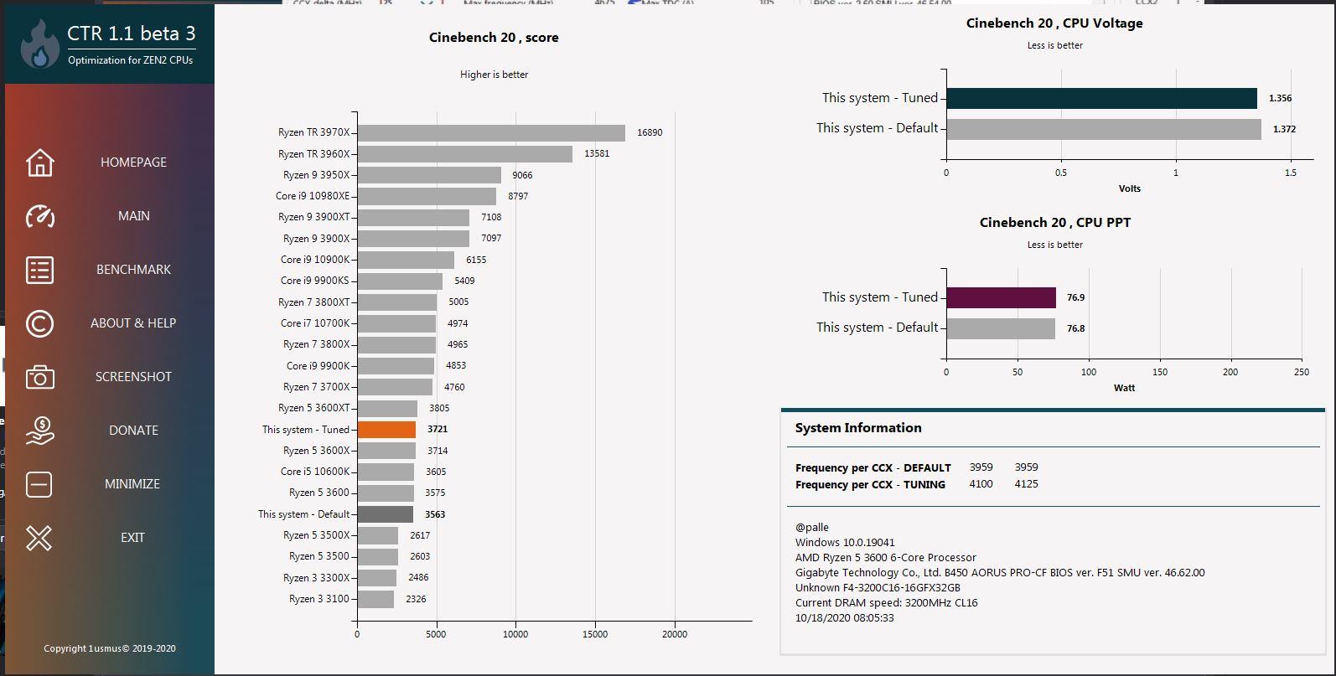1336x676 pixels.
Task: Click the Ryzen 3 3100 bar
Action: point(375,599)
